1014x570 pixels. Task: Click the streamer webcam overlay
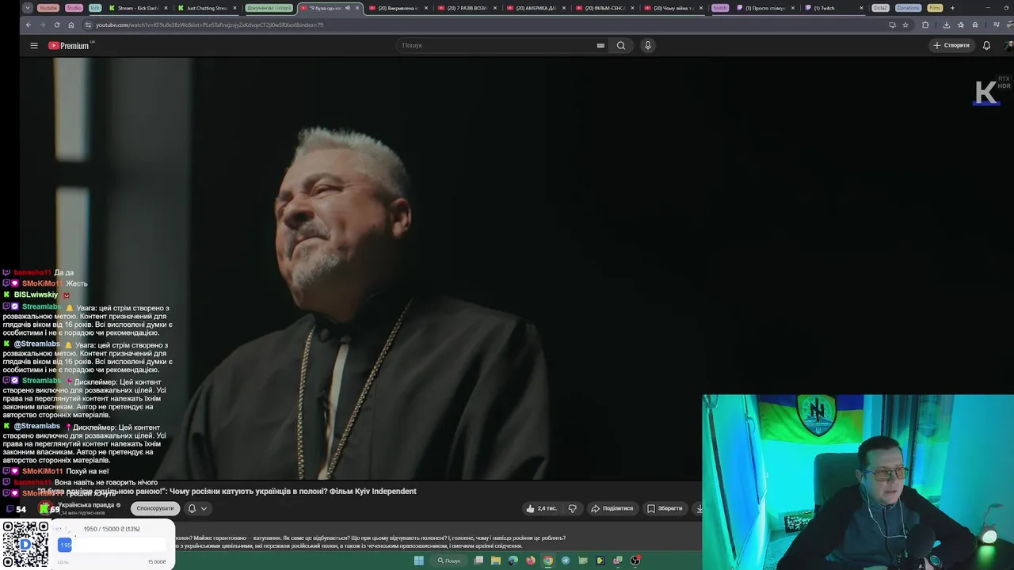[x=858, y=482]
